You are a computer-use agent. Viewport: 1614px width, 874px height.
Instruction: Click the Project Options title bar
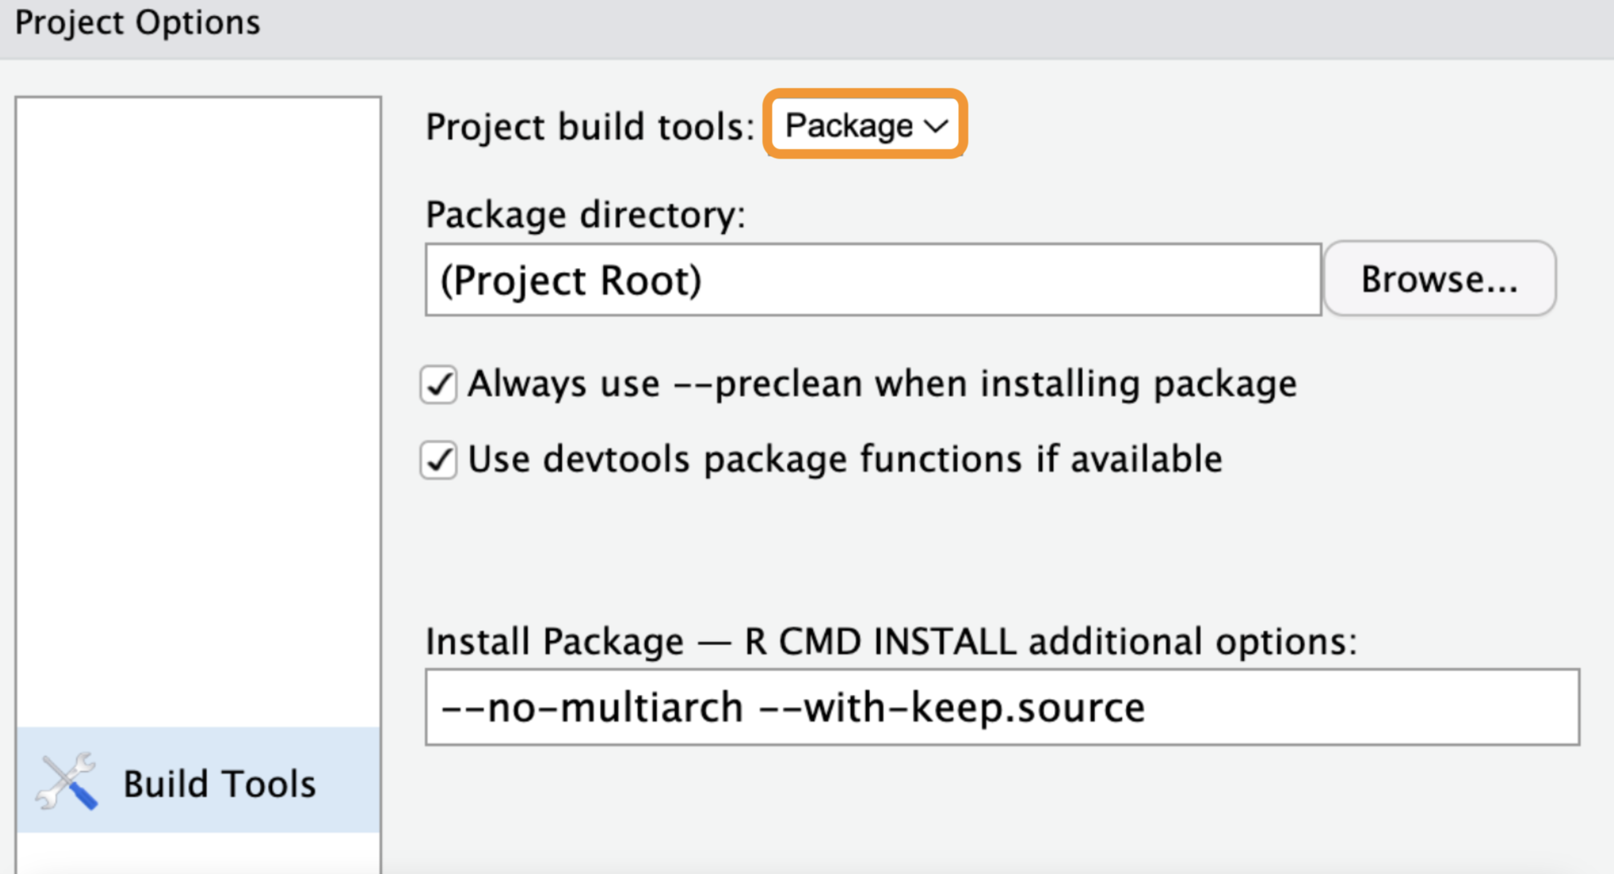pyautogui.click(x=807, y=25)
